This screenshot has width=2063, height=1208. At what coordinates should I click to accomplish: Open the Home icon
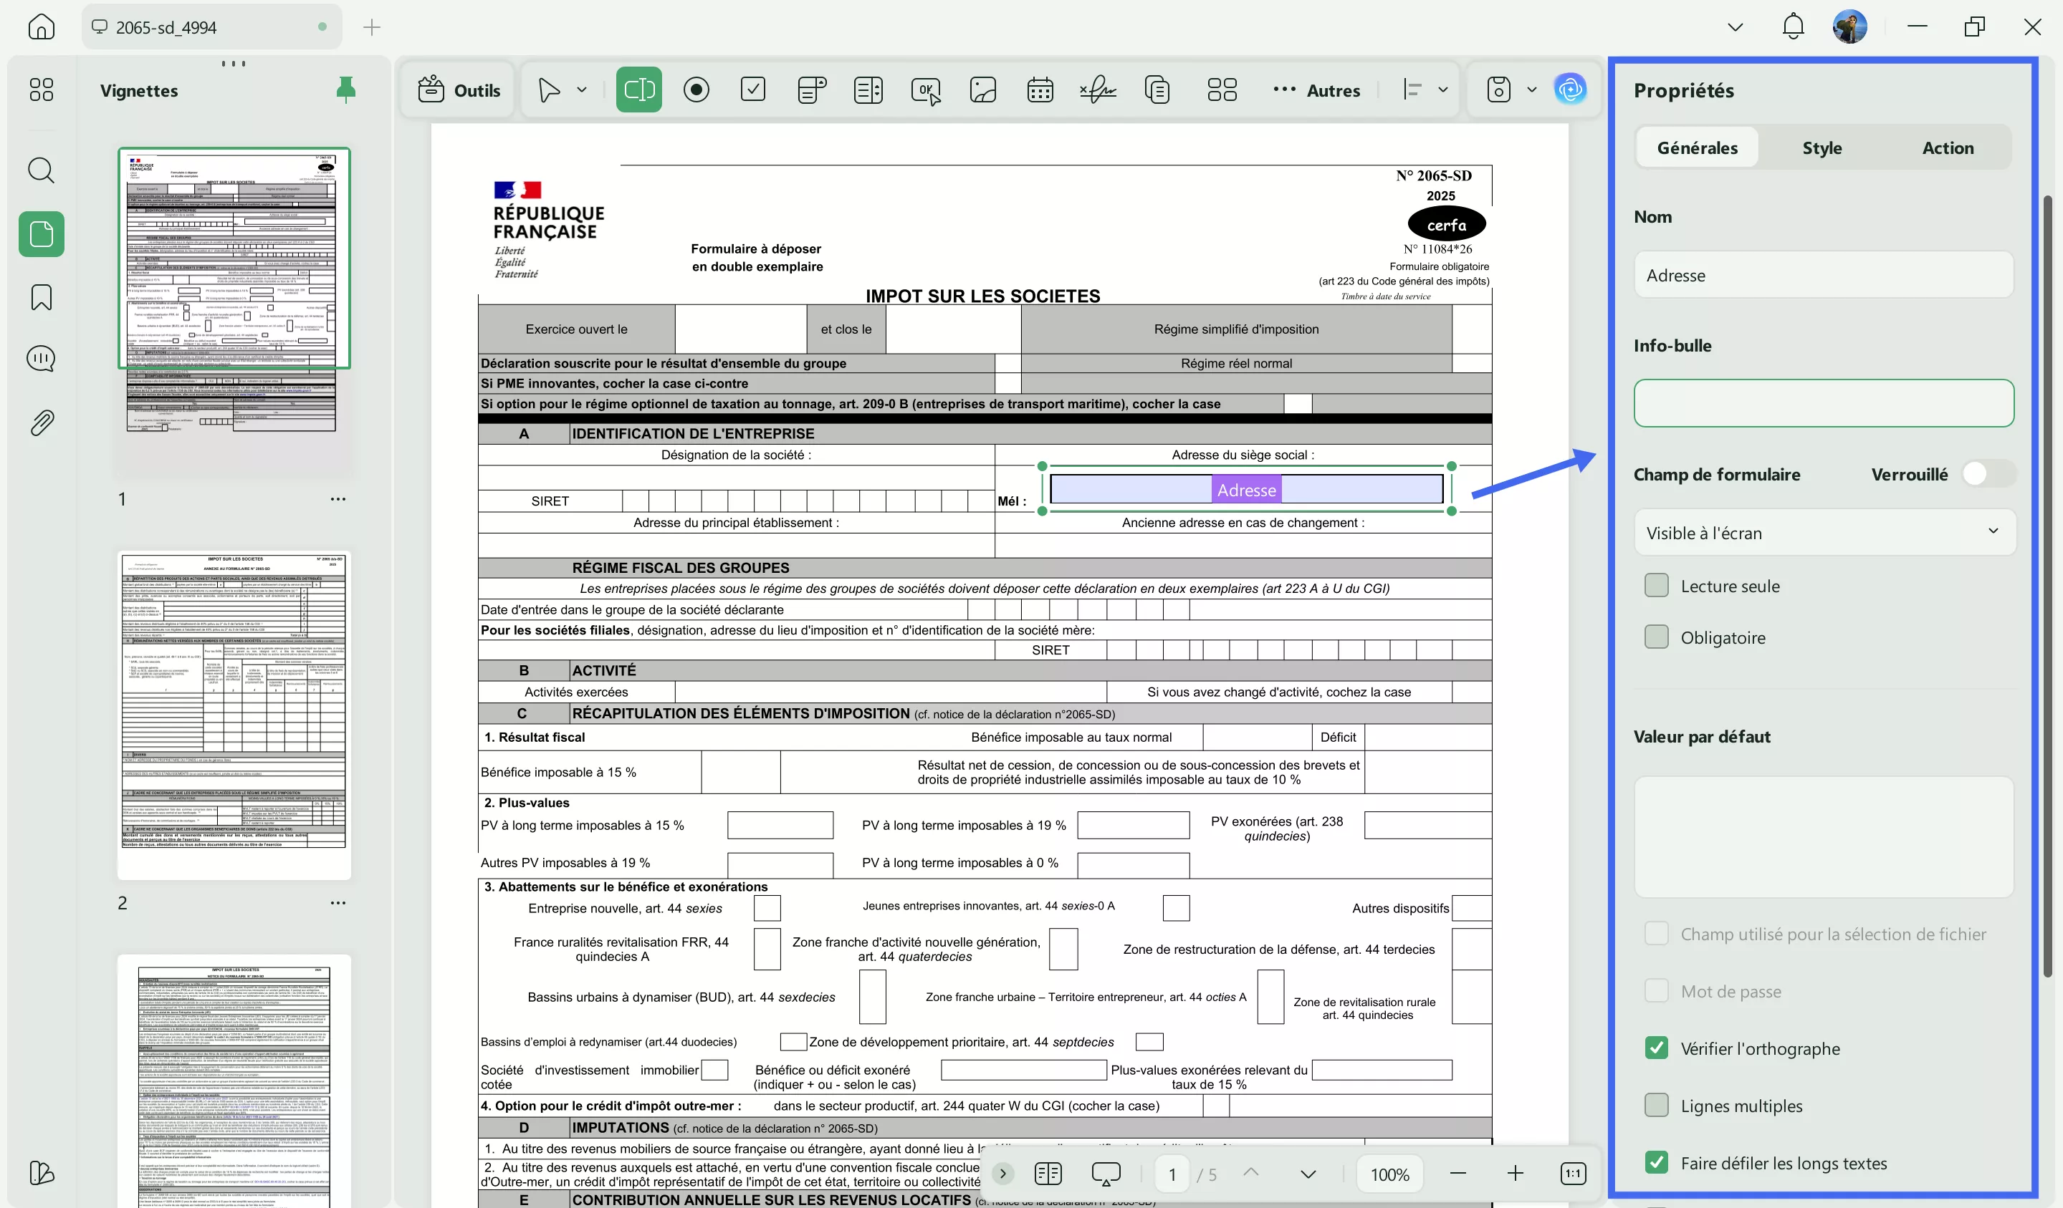(41, 27)
